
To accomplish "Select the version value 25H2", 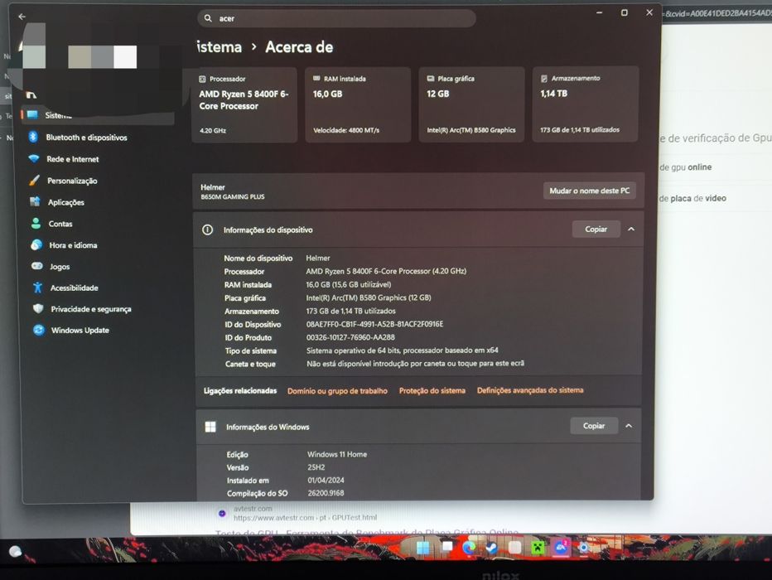I will click(x=316, y=467).
